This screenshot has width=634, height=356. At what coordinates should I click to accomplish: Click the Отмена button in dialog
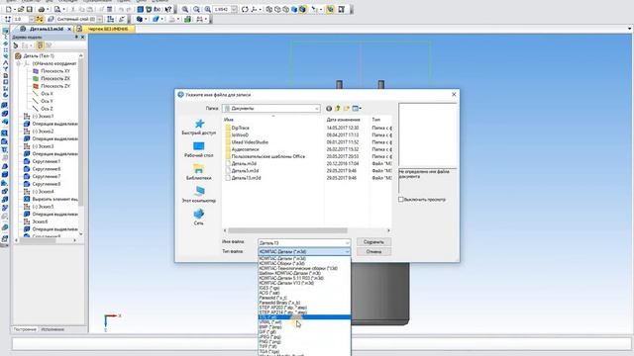pos(373,251)
